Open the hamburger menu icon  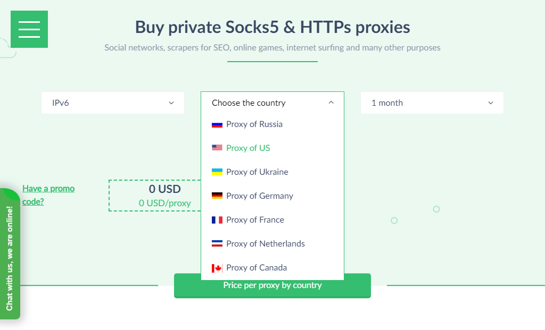pyautogui.click(x=29, y=29)
